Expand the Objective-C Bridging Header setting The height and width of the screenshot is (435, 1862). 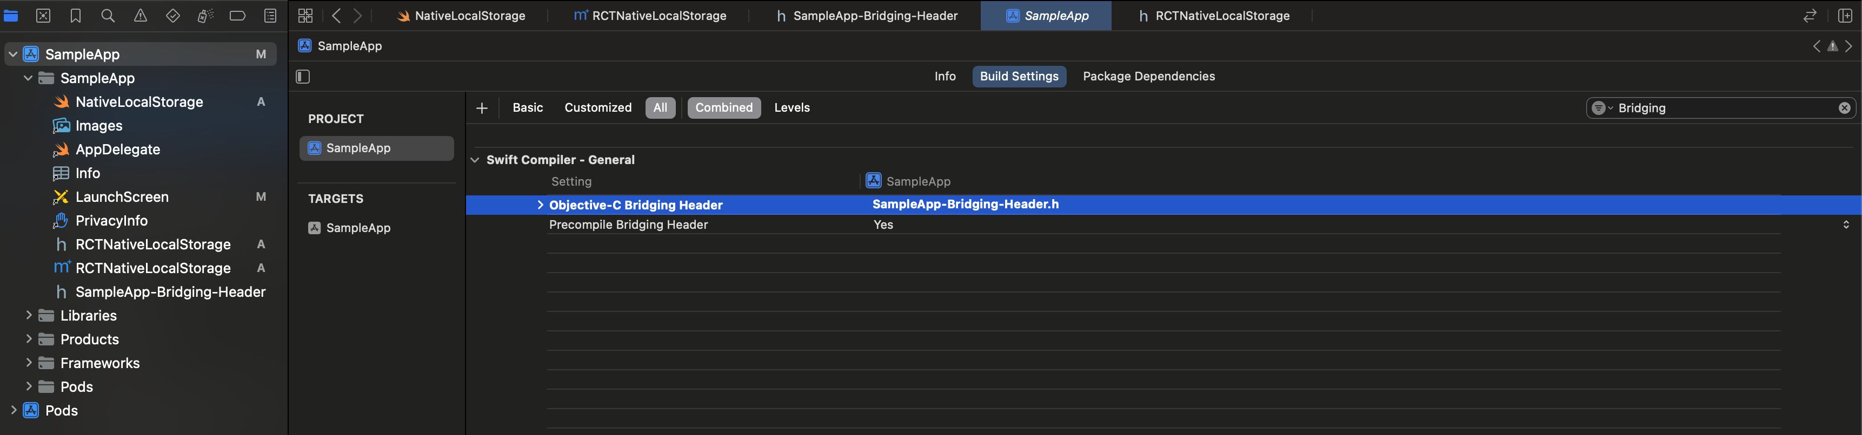[540, 205]
